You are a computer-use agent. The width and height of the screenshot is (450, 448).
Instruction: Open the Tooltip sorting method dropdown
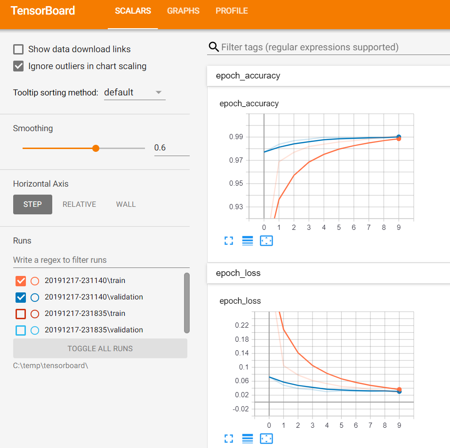coord(135,92)
